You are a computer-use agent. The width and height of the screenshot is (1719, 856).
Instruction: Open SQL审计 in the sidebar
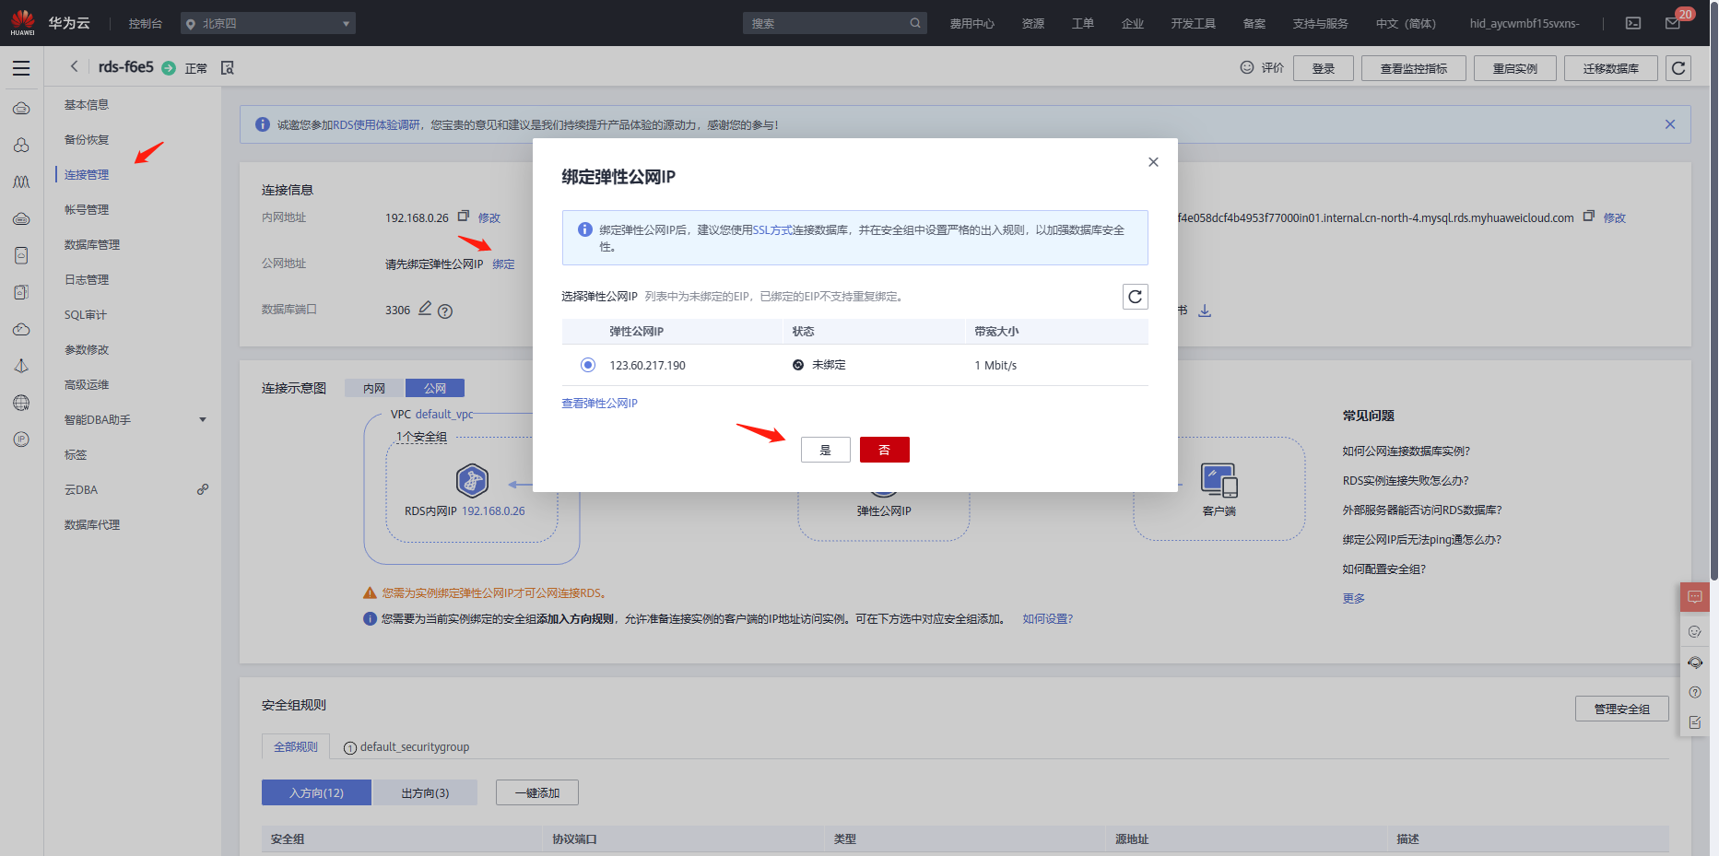coord(86,315)
